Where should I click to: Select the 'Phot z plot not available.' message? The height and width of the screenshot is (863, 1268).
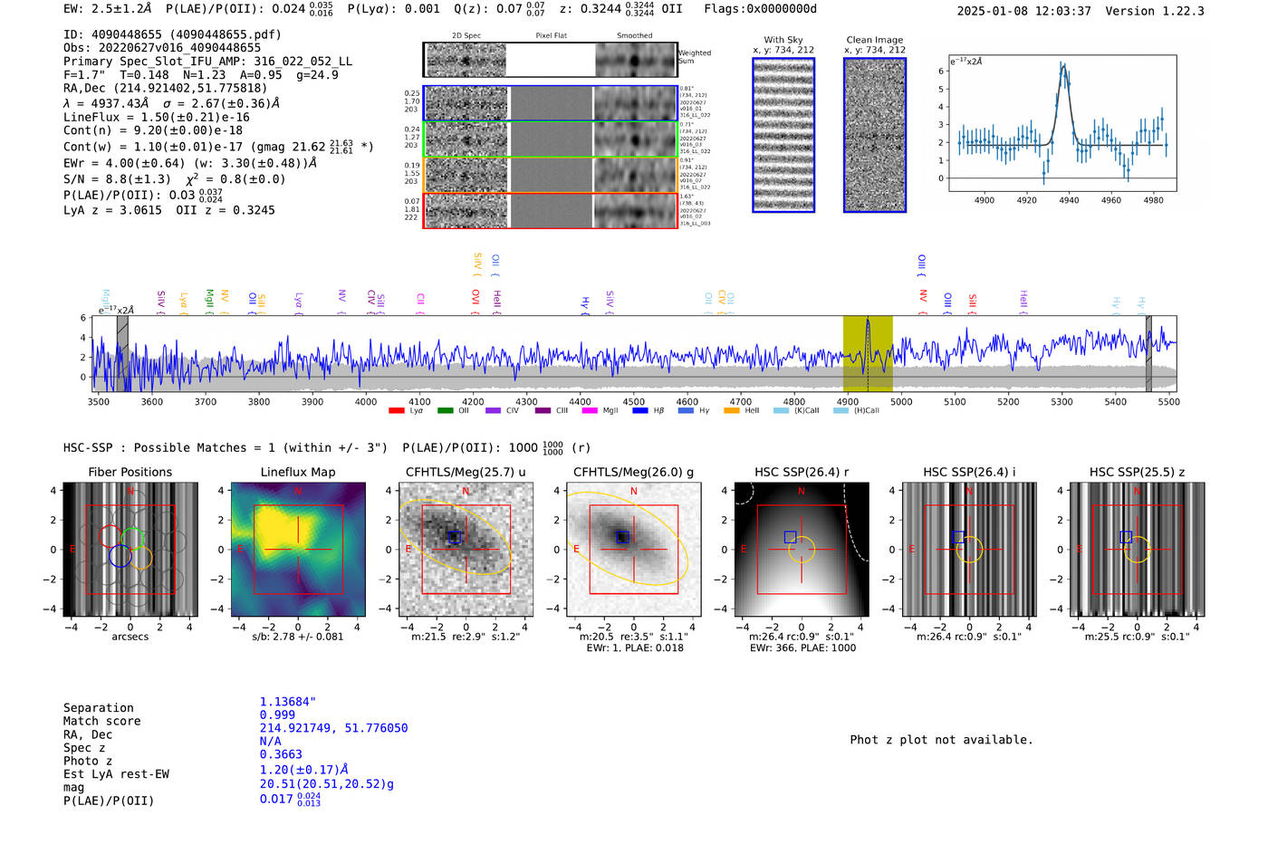click(941, 740)
